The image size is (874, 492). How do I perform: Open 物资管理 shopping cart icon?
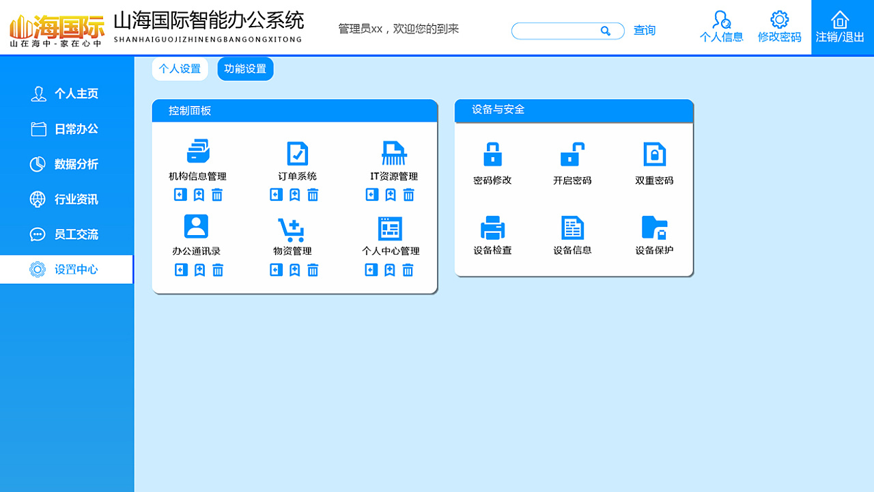(x=292, y=229)
